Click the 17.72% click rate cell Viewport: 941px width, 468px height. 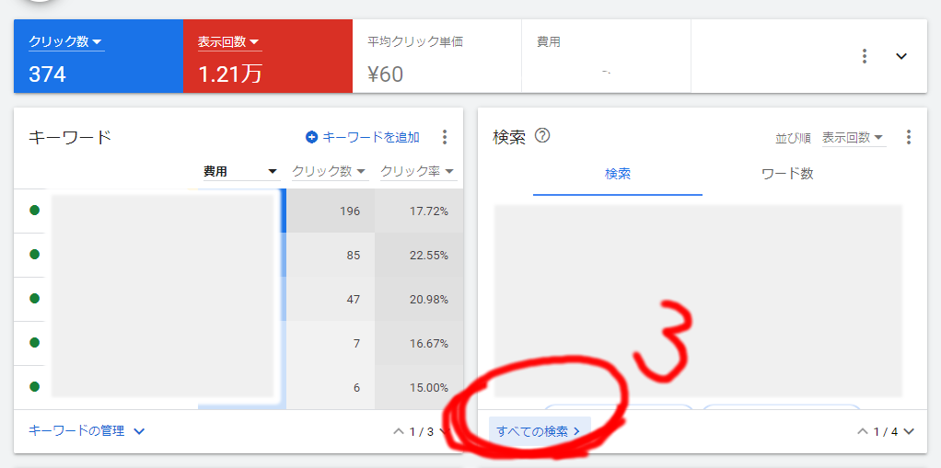click(419, 211)
